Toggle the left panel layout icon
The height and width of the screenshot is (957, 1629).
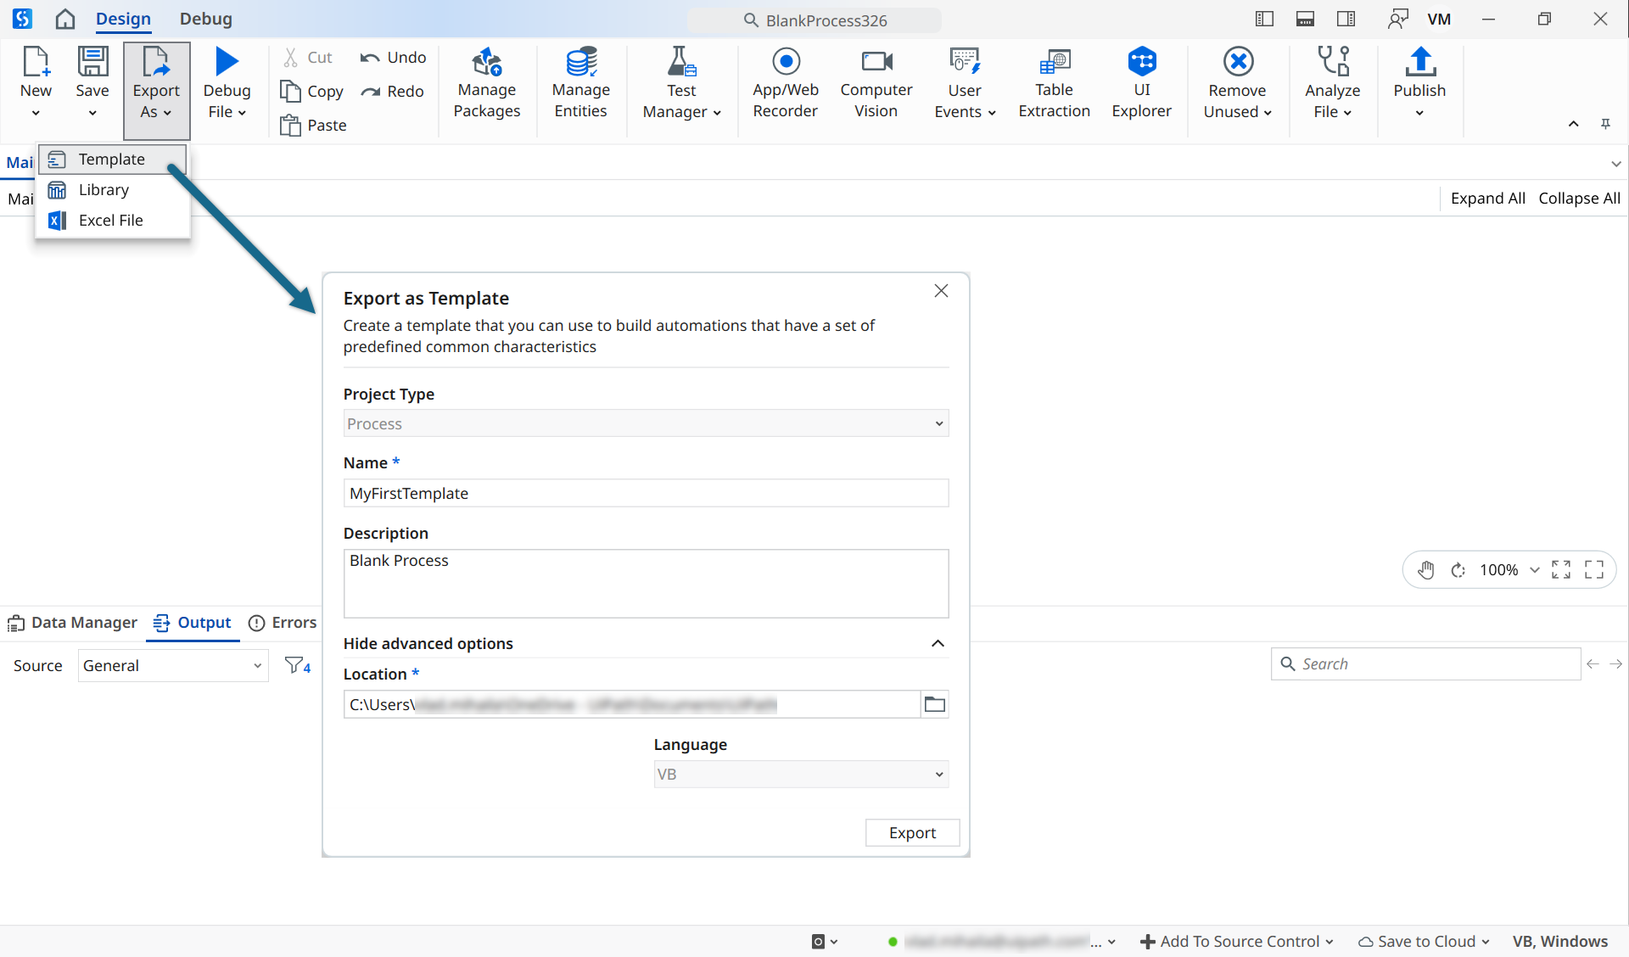tap(1264, 19)
